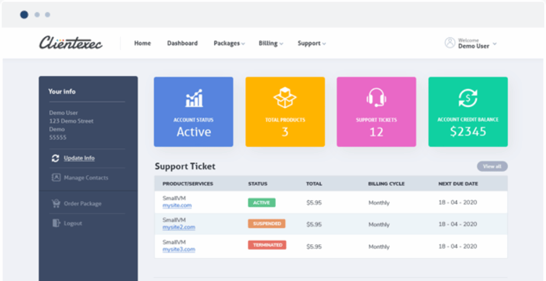Click the Support Tickets headset icon

(x=376, y=98)
